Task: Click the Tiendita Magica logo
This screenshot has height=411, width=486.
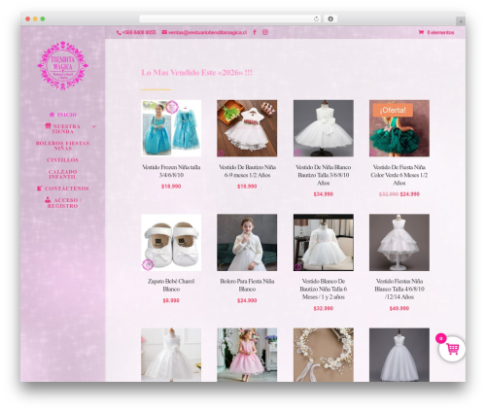Action: (62, 65)
